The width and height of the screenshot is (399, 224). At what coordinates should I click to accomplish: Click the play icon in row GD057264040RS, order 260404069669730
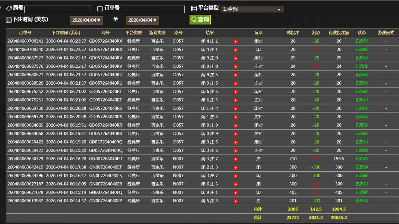(x=236, y=108)
